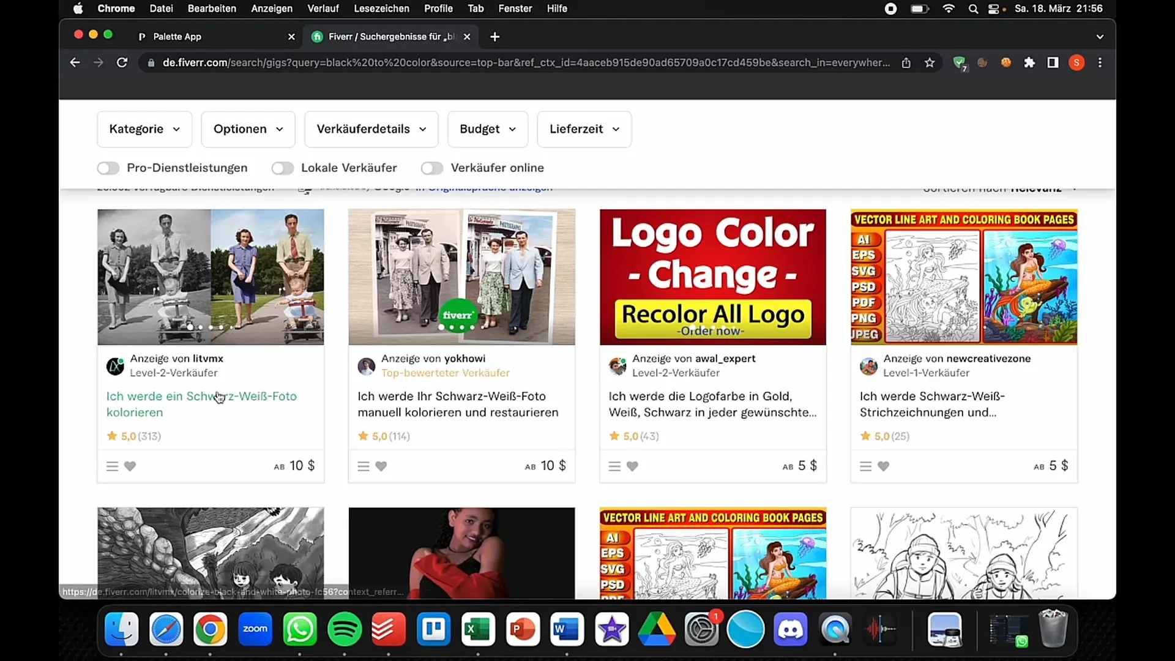Open Spotlight search in menu bar
This screenshot has width=1175, height=661.
973,9
